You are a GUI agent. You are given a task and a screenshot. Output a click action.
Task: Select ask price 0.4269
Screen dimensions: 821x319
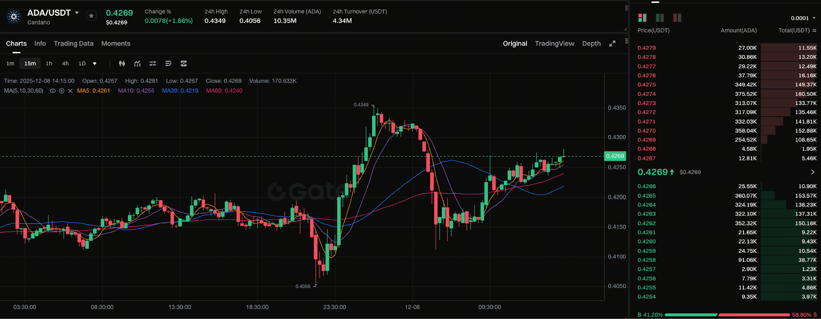click(647, 140)
